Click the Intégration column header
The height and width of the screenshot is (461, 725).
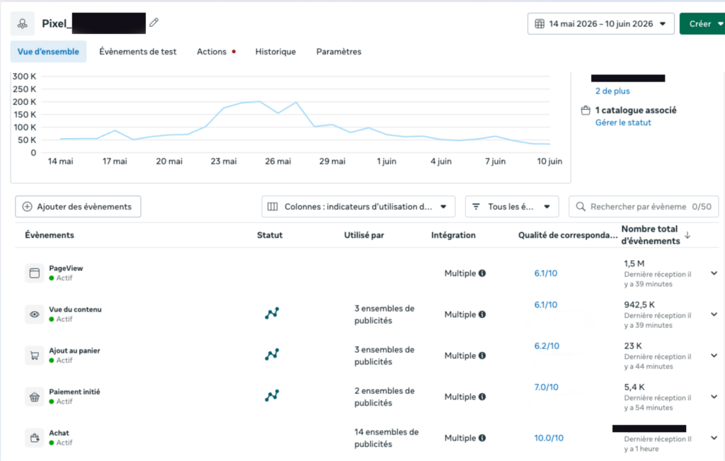click(x=453, y=235)
